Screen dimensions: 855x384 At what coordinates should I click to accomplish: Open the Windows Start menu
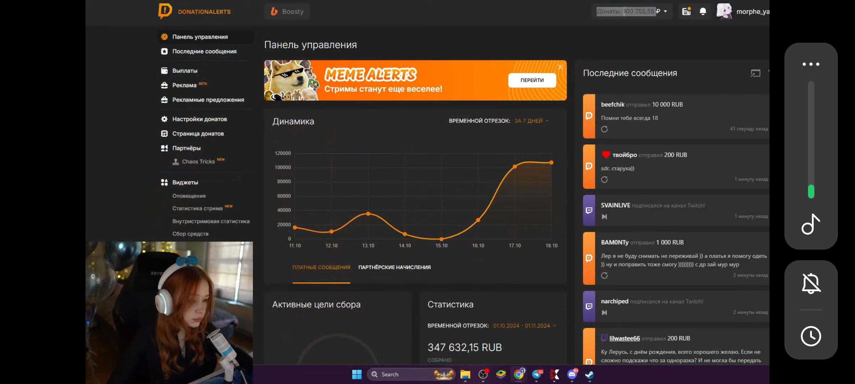tap(357, 374)
